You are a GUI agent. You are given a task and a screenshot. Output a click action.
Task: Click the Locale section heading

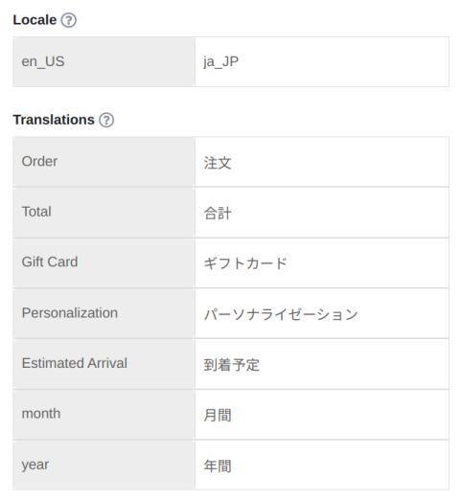[35, 20]
